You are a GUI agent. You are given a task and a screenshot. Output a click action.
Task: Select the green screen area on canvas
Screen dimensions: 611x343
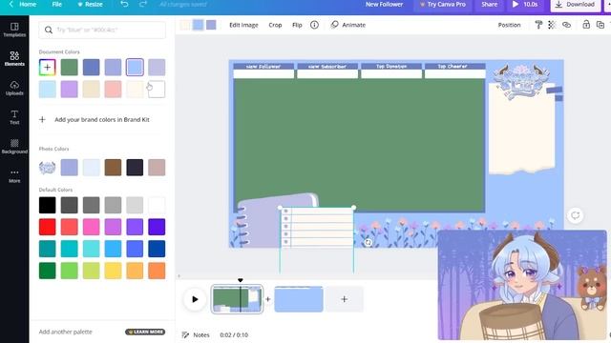(359, 144)
